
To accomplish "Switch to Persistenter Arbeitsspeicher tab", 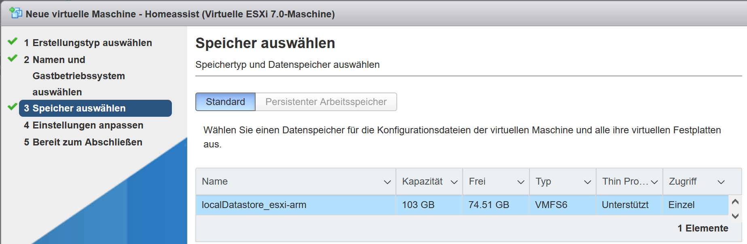I will coord(326,102).
